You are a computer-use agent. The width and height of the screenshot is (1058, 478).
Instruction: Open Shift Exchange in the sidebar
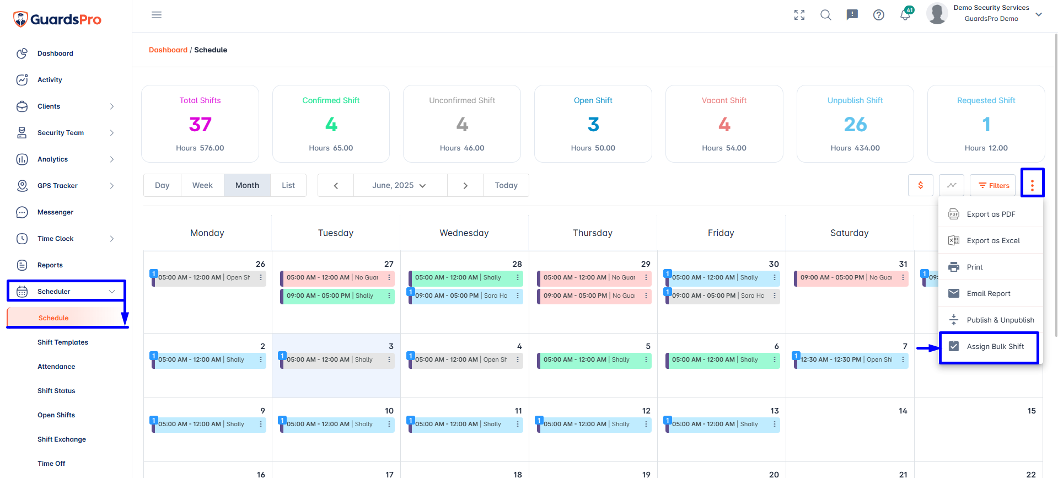click(x=62, y=439)
